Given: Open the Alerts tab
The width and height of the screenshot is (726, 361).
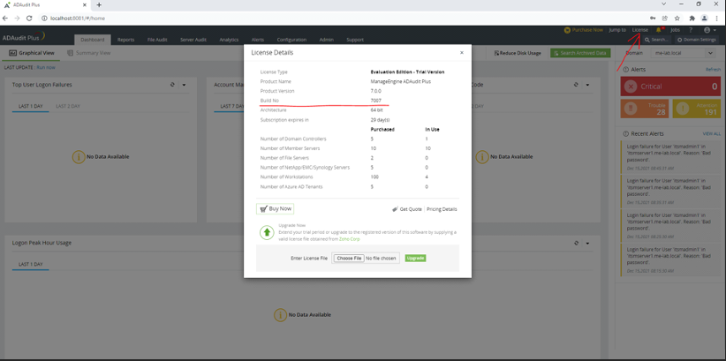Looking at the screenshot, I should (258, 40).
